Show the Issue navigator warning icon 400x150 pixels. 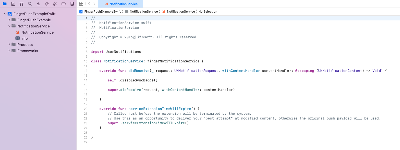(x=38, y=4)
